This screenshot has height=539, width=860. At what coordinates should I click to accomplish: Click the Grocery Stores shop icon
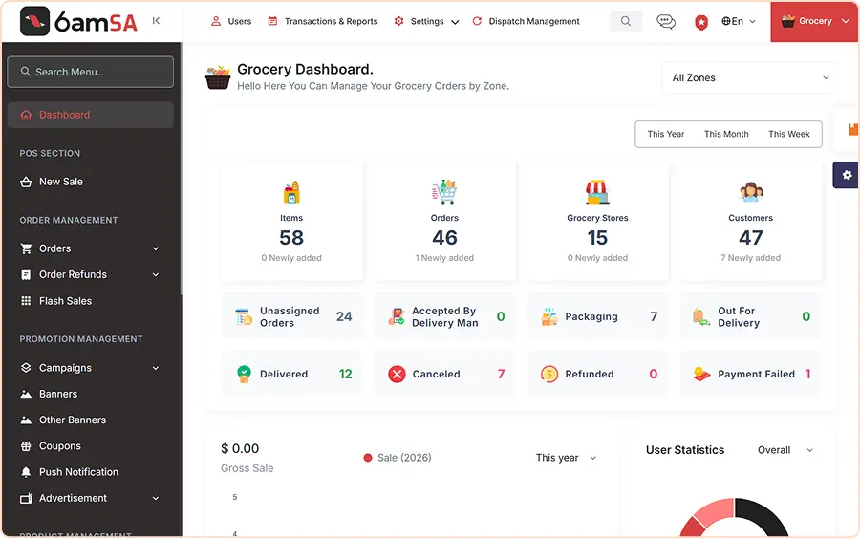coord(597,192)
